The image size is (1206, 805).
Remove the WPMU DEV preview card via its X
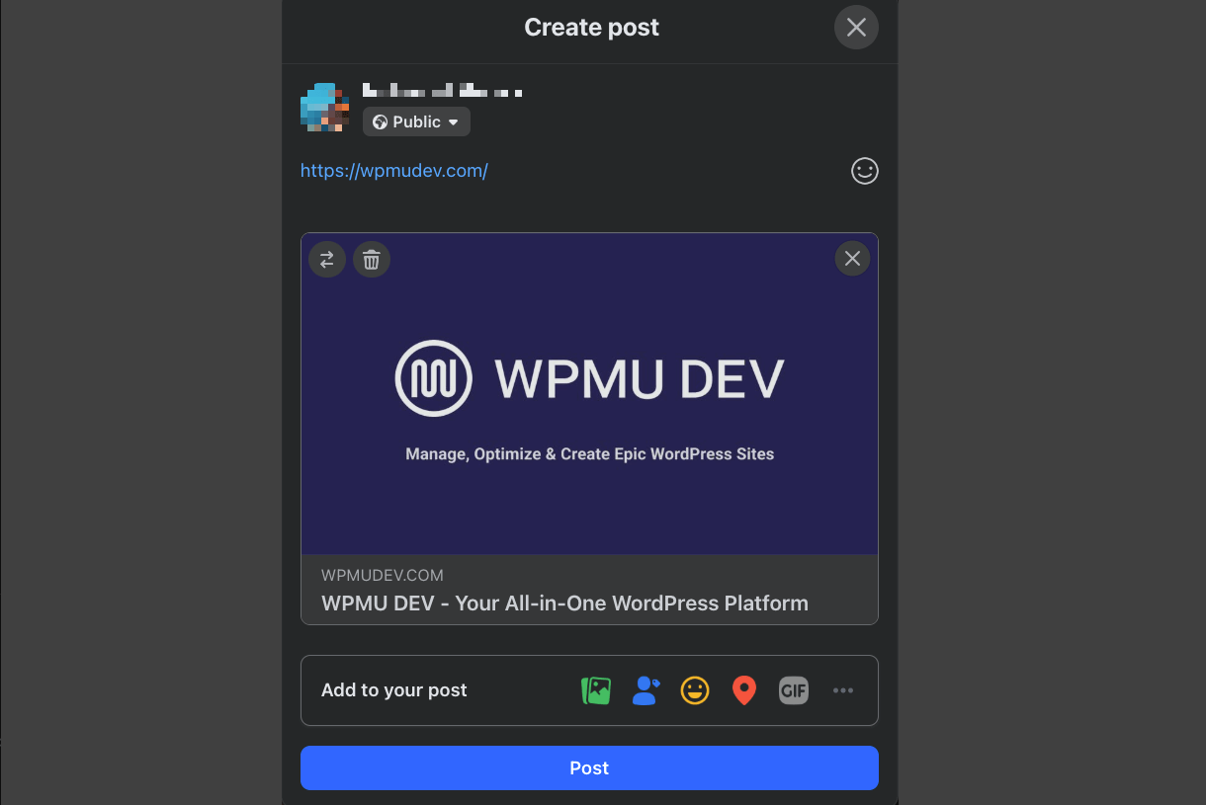(x=852, y=258)
